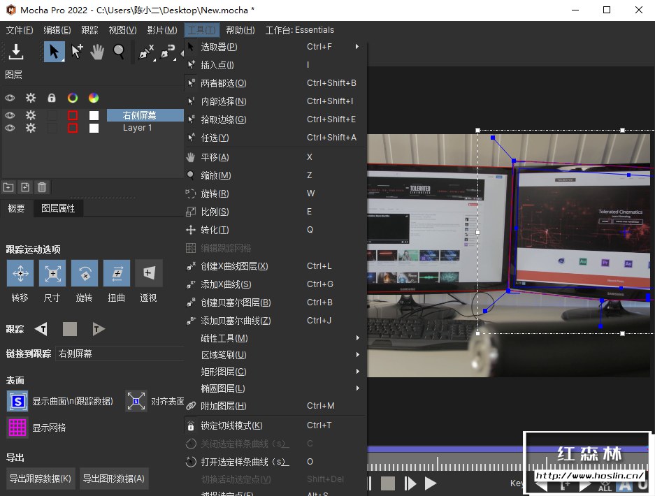Screen dimensions: 655x496
Task: Choose 插入点(I) from the tools menu
Action: 275,65
